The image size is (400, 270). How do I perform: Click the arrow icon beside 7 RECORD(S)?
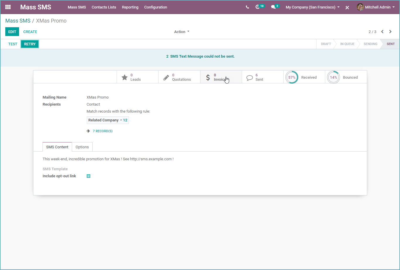(88, 131)
